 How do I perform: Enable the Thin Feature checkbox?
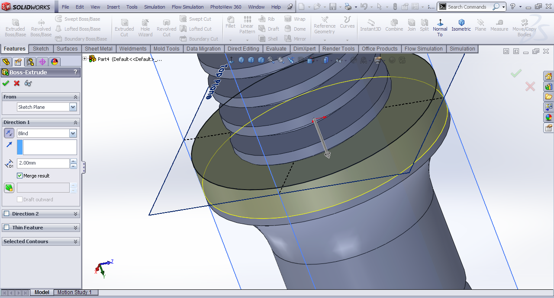pos(6,228)
